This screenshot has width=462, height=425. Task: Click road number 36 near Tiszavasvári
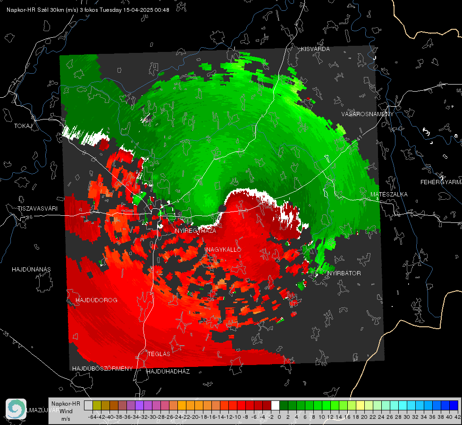click(x=30, y=217)
